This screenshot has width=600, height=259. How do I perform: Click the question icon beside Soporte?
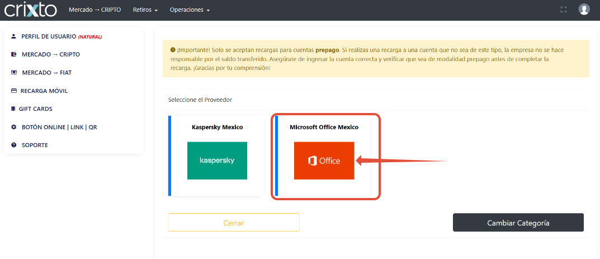pyautogui.click(x=14, y=145)
